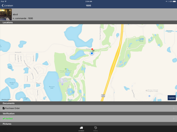Tap the route 429 highway shield
Image resolution: width=177 pixels, height=132 pixels.
103,96
